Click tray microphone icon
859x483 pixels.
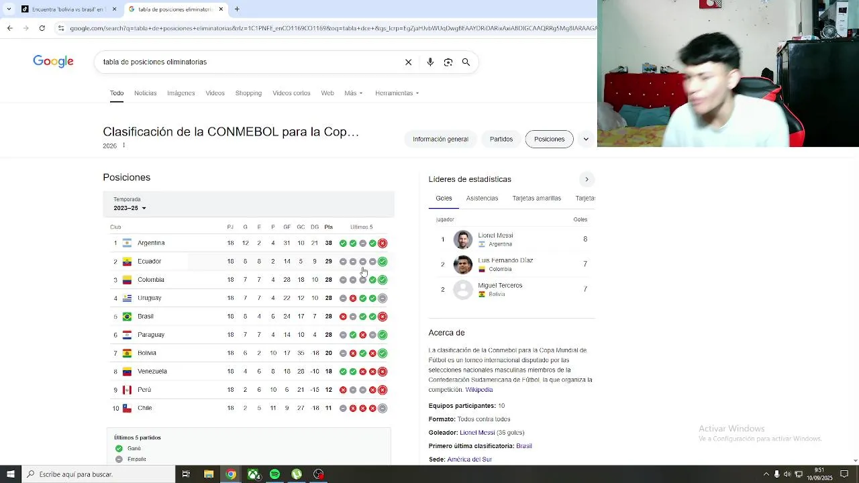pyautogui.click(x=777, y=474)
